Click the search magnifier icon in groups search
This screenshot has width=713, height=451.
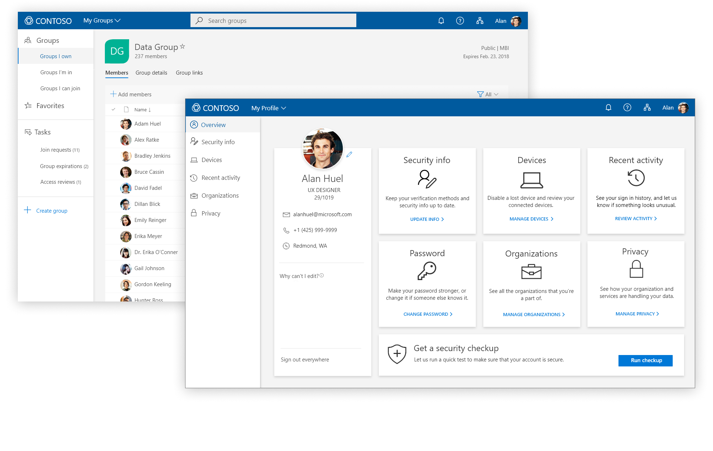(199, 21)
